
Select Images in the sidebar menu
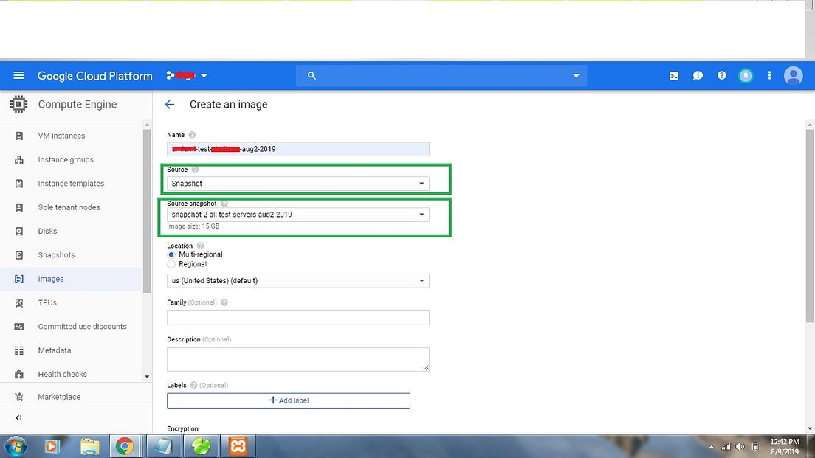pos(50,279)
